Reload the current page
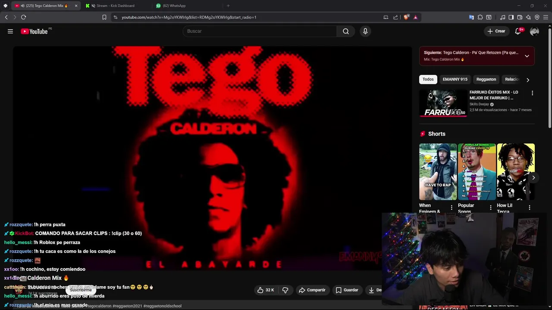 pyautogui.click(x=23, y=17)
